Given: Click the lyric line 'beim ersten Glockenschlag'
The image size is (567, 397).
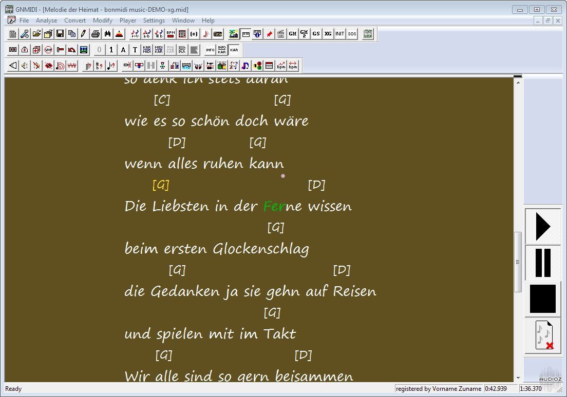Looking at the screenshot, I should pos(217,249).
